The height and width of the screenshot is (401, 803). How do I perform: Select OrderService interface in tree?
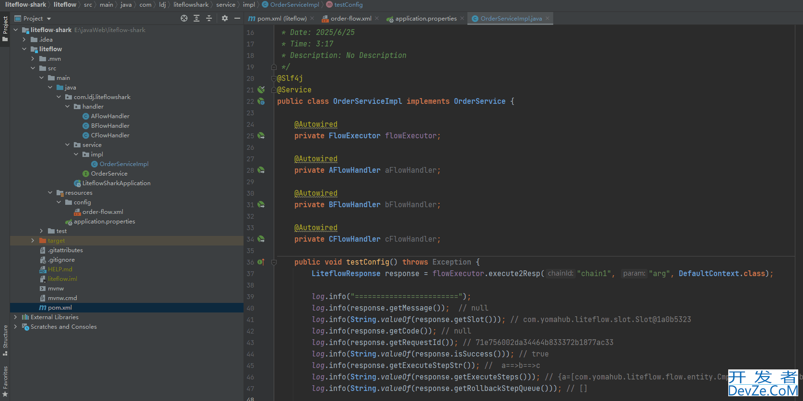pos(109,173)
